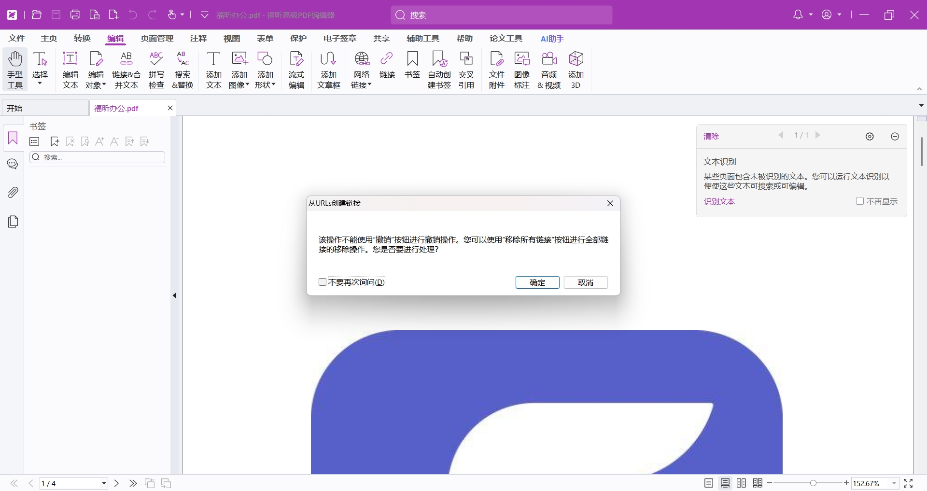Enable the 不要再次询问 checkbox
Viewport: 927px width, 491px height.
[323, 282]
